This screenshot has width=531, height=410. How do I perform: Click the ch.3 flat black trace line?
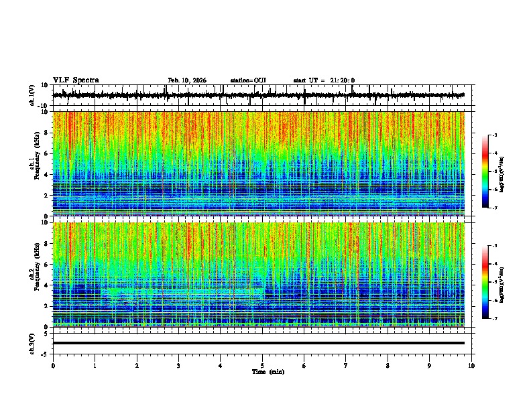click(x=259, y=343)
